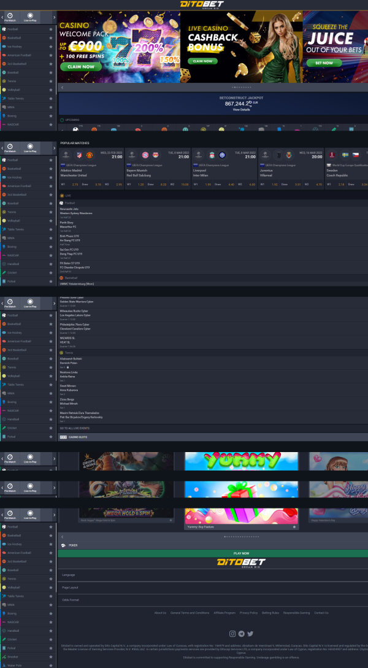Viewport: 368px width, 668px height.
Task: Pick W1 odds 2.73 for Atletico Madrid
Action: click(x=71, y=185)
